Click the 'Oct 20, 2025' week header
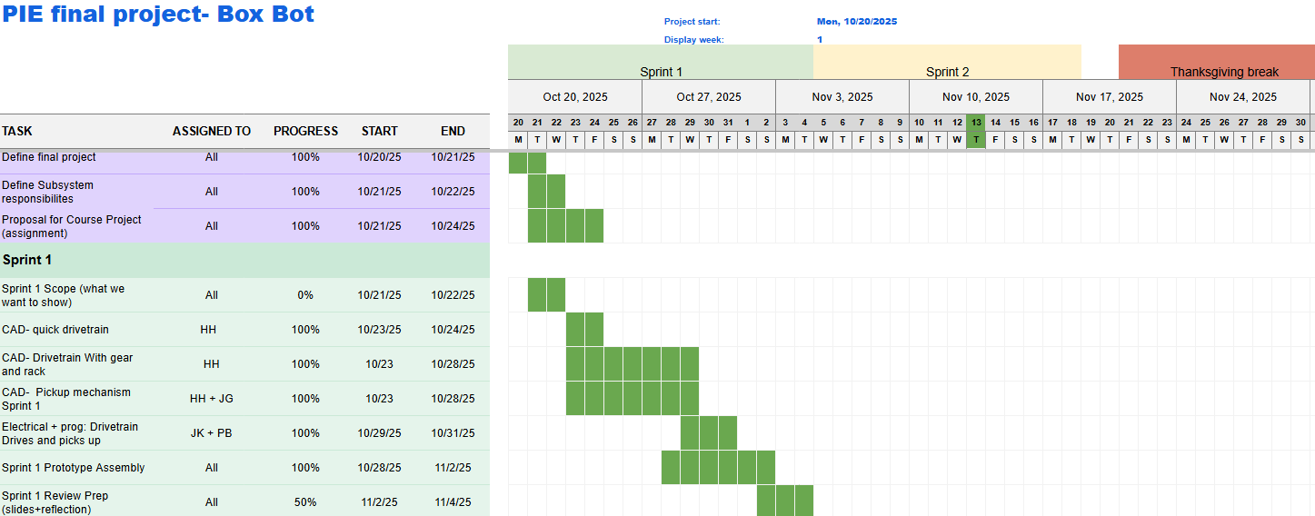The width and height of the screenshot is (1315, 516). pos(575,97)
